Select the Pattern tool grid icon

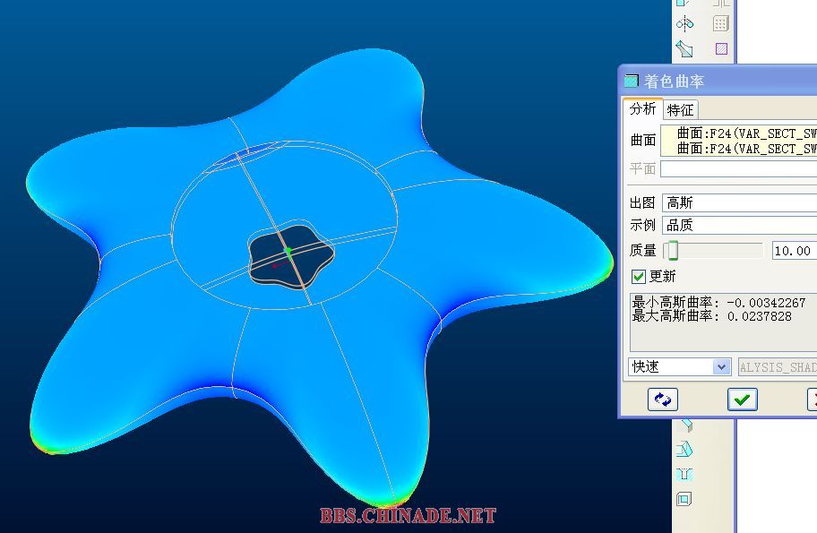(x=720, y=24)
